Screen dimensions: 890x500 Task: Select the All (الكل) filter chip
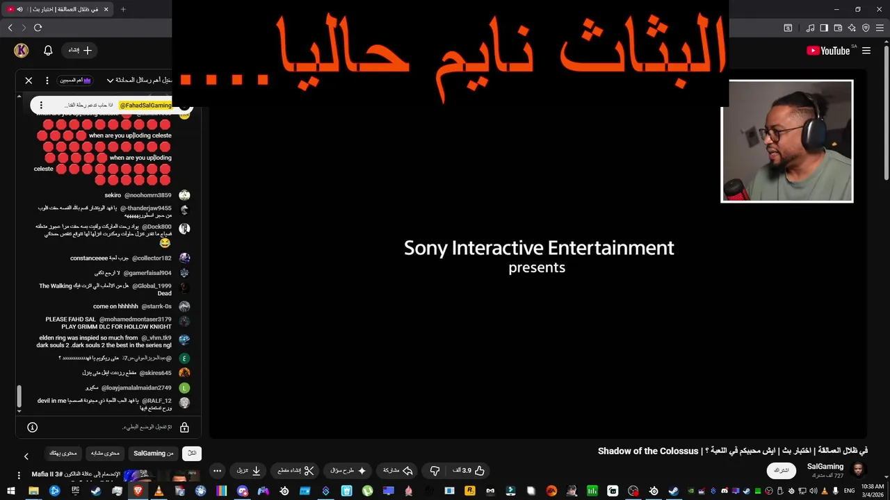click(x=192, y=453)
